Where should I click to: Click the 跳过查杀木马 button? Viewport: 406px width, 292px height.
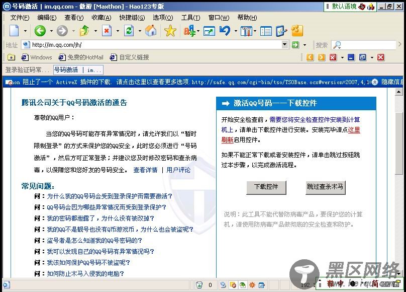(325, 187)
